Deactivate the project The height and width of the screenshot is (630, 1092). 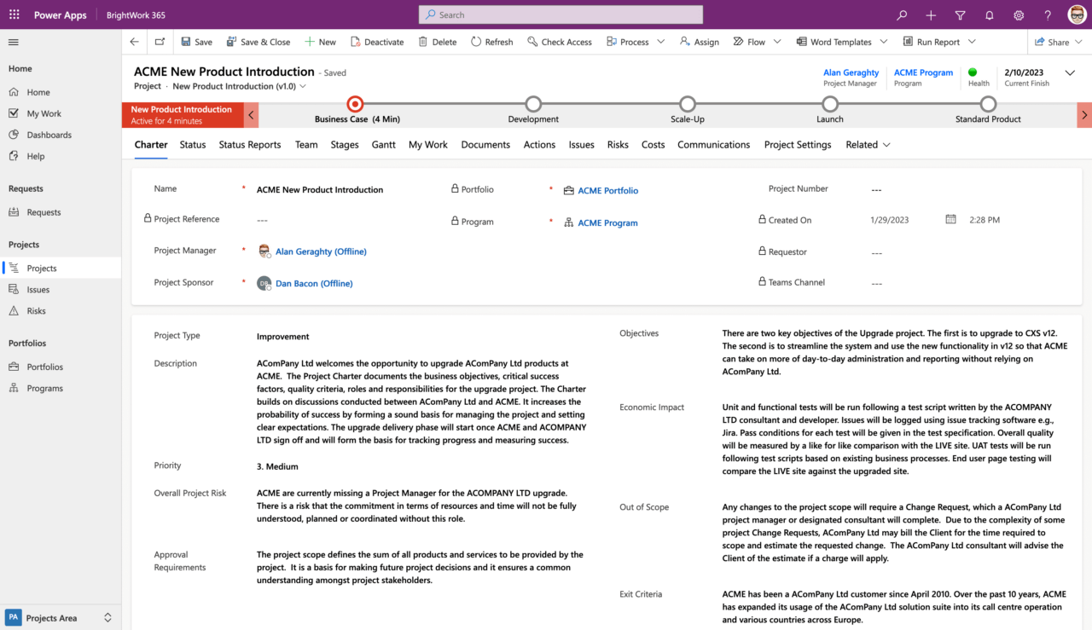point(377,41)
